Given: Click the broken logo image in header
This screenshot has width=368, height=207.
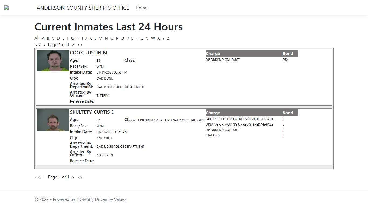Looking at the screenshot, I should click(6, 8).
